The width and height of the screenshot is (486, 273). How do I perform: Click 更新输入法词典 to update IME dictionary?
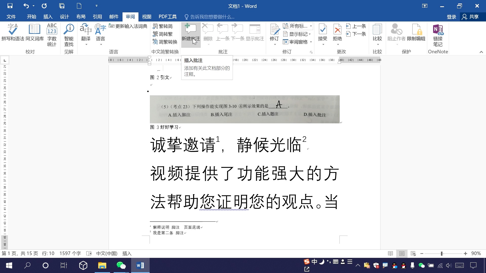point(128,26)
